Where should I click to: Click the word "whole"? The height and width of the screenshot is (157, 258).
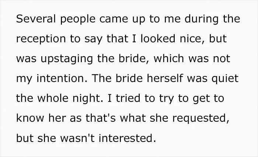coord(53,98)
